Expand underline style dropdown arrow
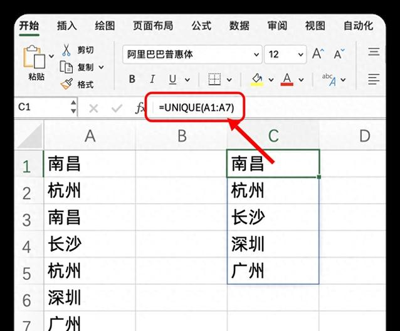This screenshot has width=400, height=331. pyautogui.click(x=187, y=79)
